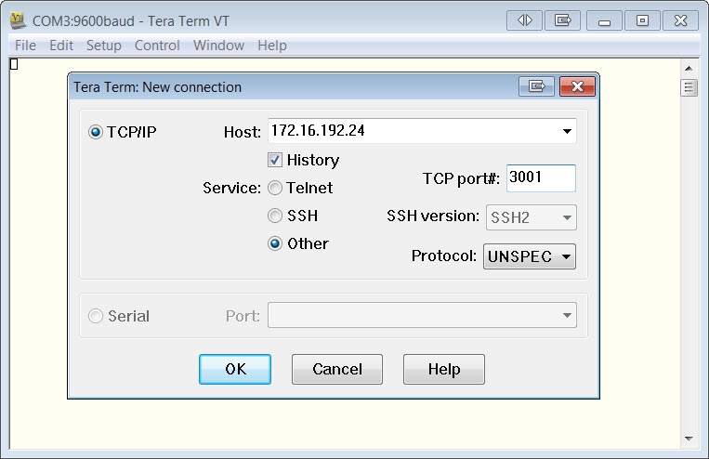This screenshot has width=709, height=459.
Task: Click the TCP port number field
Action: point(540,178)
